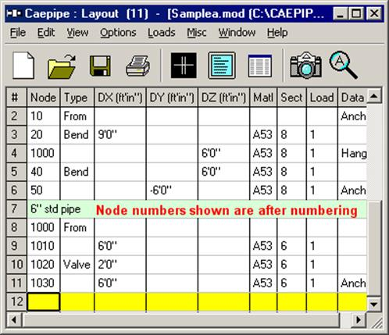Viewport: 389px width, 335px height.
Task: Open a file with the folder icon
Action: coord(62,66)
